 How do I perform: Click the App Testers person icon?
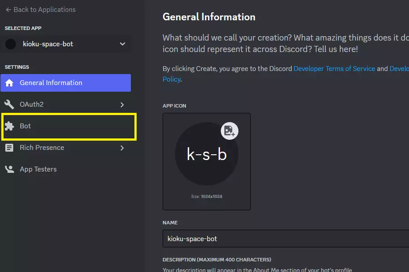pos(9,169)
